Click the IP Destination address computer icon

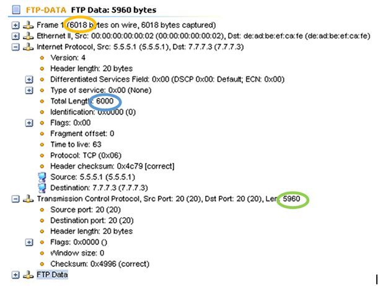pos(42,188)
